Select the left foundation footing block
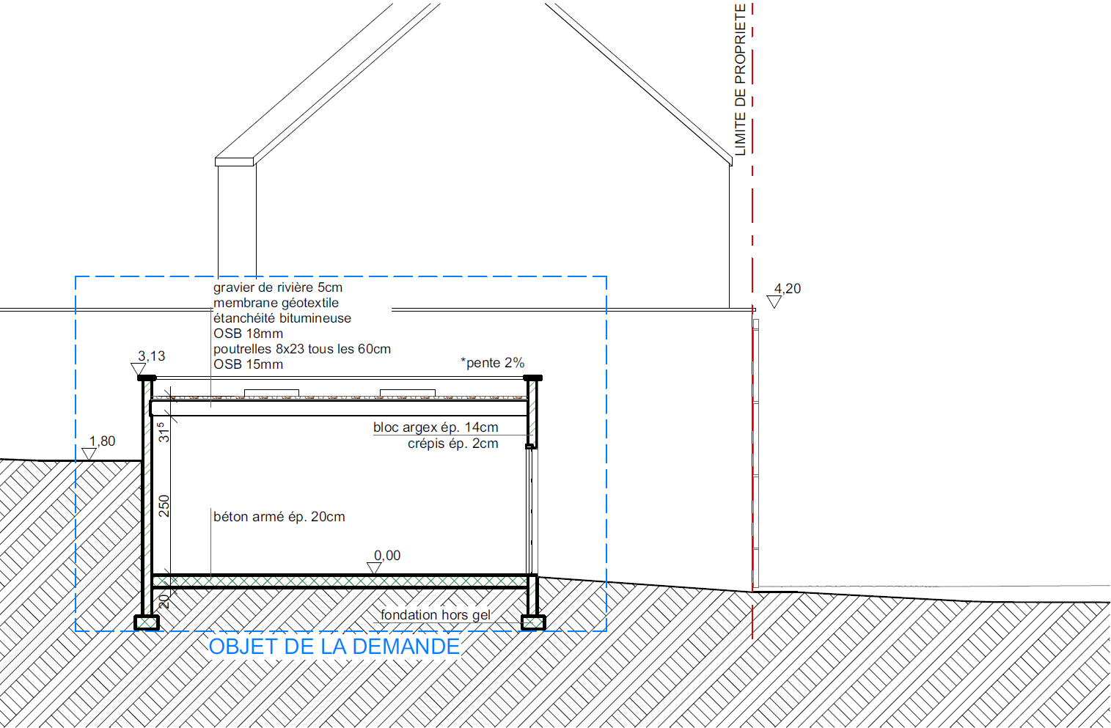This screenshot has width=1111, height=728. [x=147, y=622]
